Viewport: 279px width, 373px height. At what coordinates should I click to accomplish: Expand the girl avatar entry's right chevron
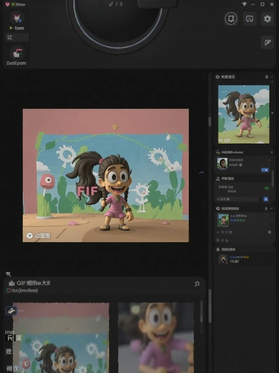tap(269, 160)
